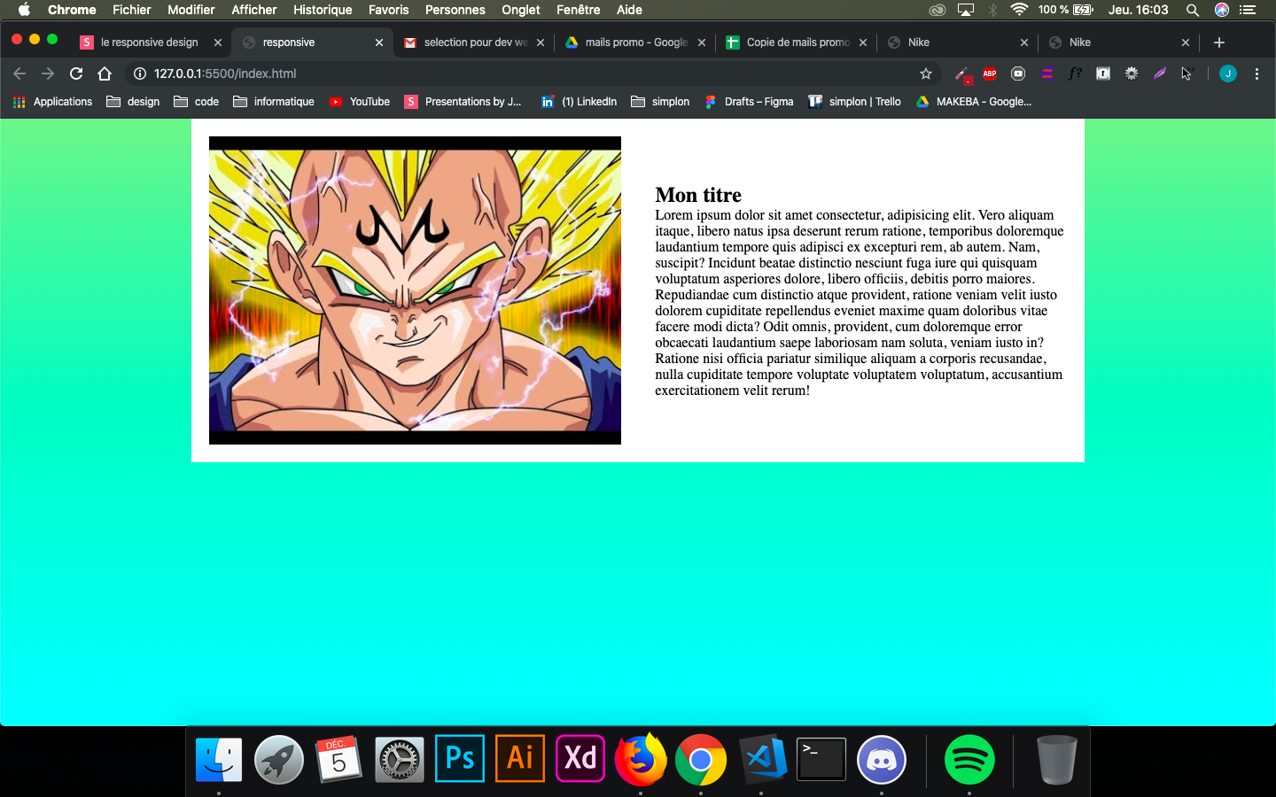1276x797 pixels.
Task: View site information for 127.0.0.1
Action: coord(139,74)
